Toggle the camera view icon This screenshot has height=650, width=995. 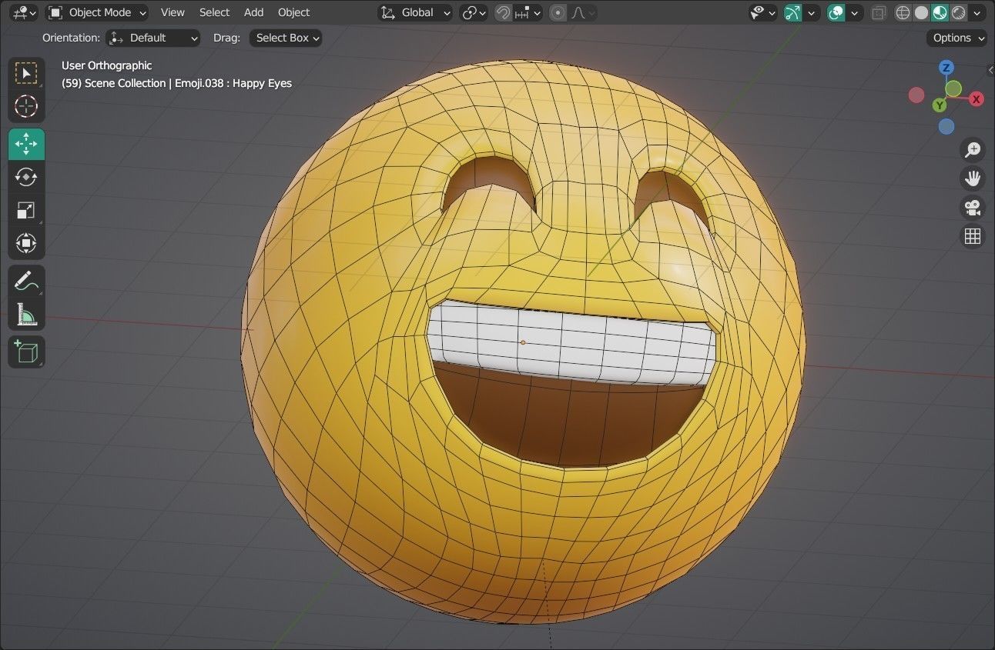(973, 208)
